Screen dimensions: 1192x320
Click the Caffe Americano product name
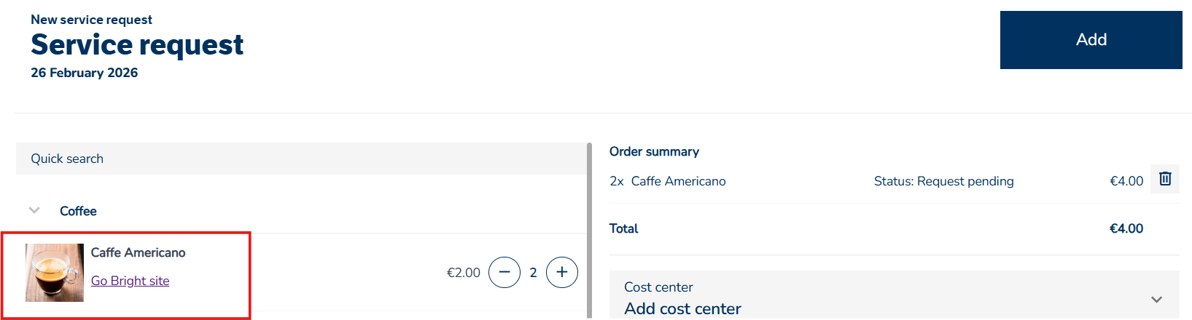point(138,252)
